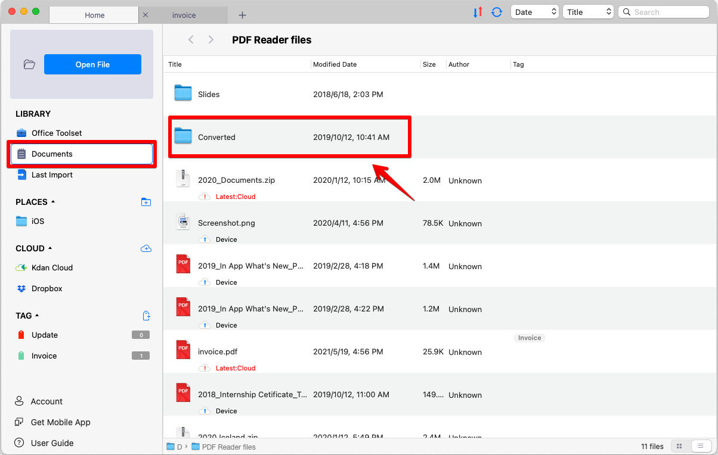Navigate forward with the right chevron
The image size is (718, 455).
point(211,40)
